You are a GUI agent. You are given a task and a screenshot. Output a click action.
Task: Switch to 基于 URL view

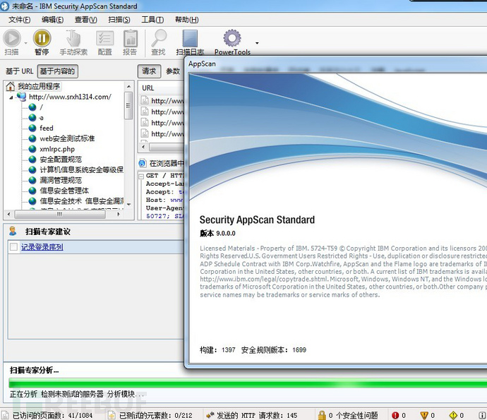point(19,71)
